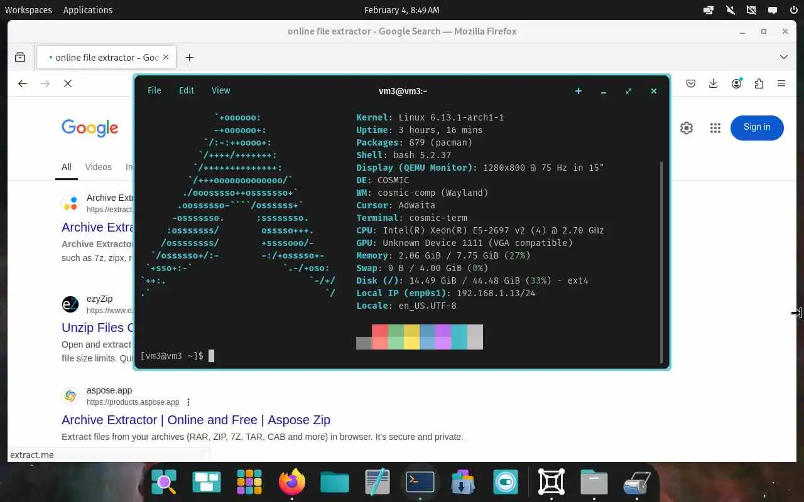The width and height of the screenshot is (804, 502).
Task: Open the crossed-out status icon in top panel
Action: 751,10
